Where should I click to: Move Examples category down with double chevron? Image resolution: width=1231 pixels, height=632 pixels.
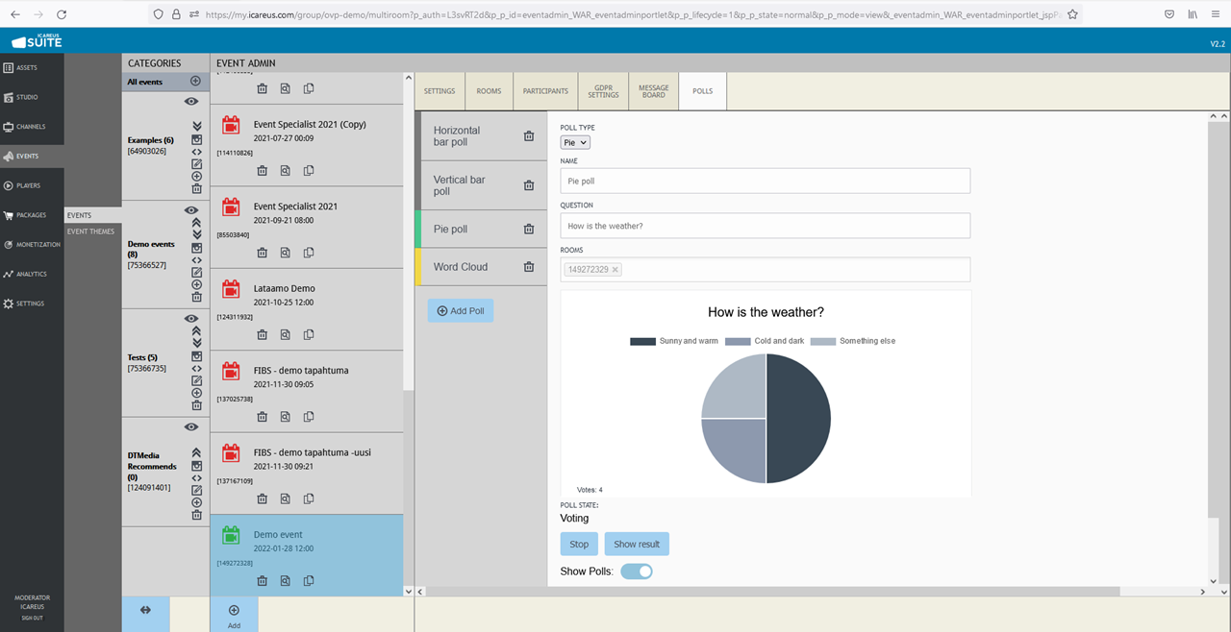[196, 126]
